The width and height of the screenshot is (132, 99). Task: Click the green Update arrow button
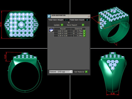pyautogui.click(x=62, y=25)
